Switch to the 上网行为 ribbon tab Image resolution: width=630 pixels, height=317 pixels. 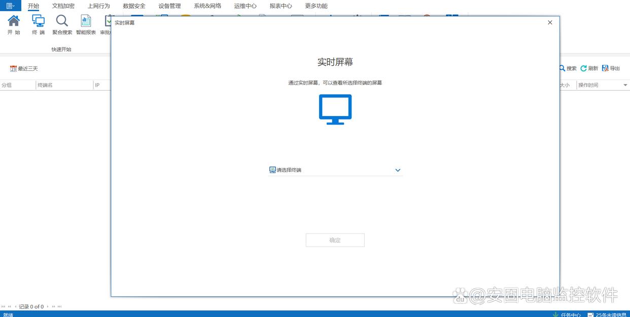point(98,6)
